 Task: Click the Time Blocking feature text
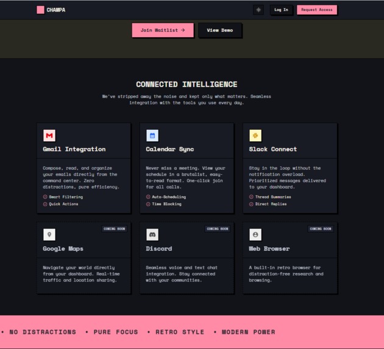(x=167, y=204)
